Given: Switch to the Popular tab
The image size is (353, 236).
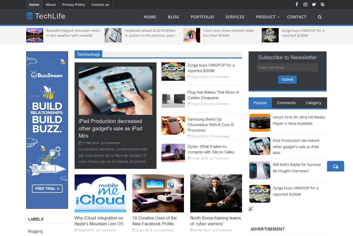Looking at the screenshot, I should coord(260,103).
